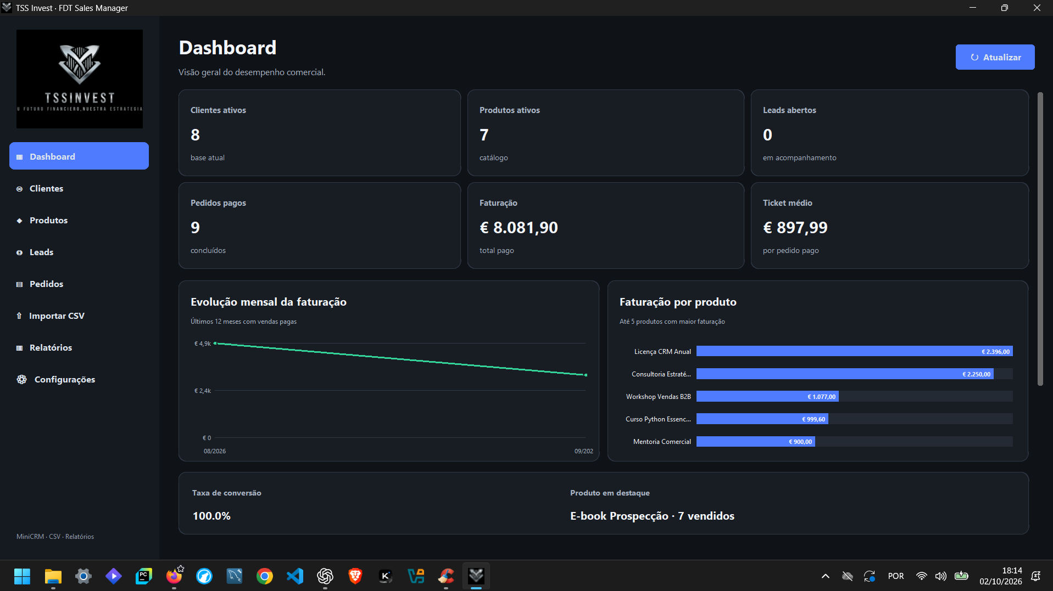Select the Ticket médio card
This screenshot has height=591, width=1053.
[889, 226]
